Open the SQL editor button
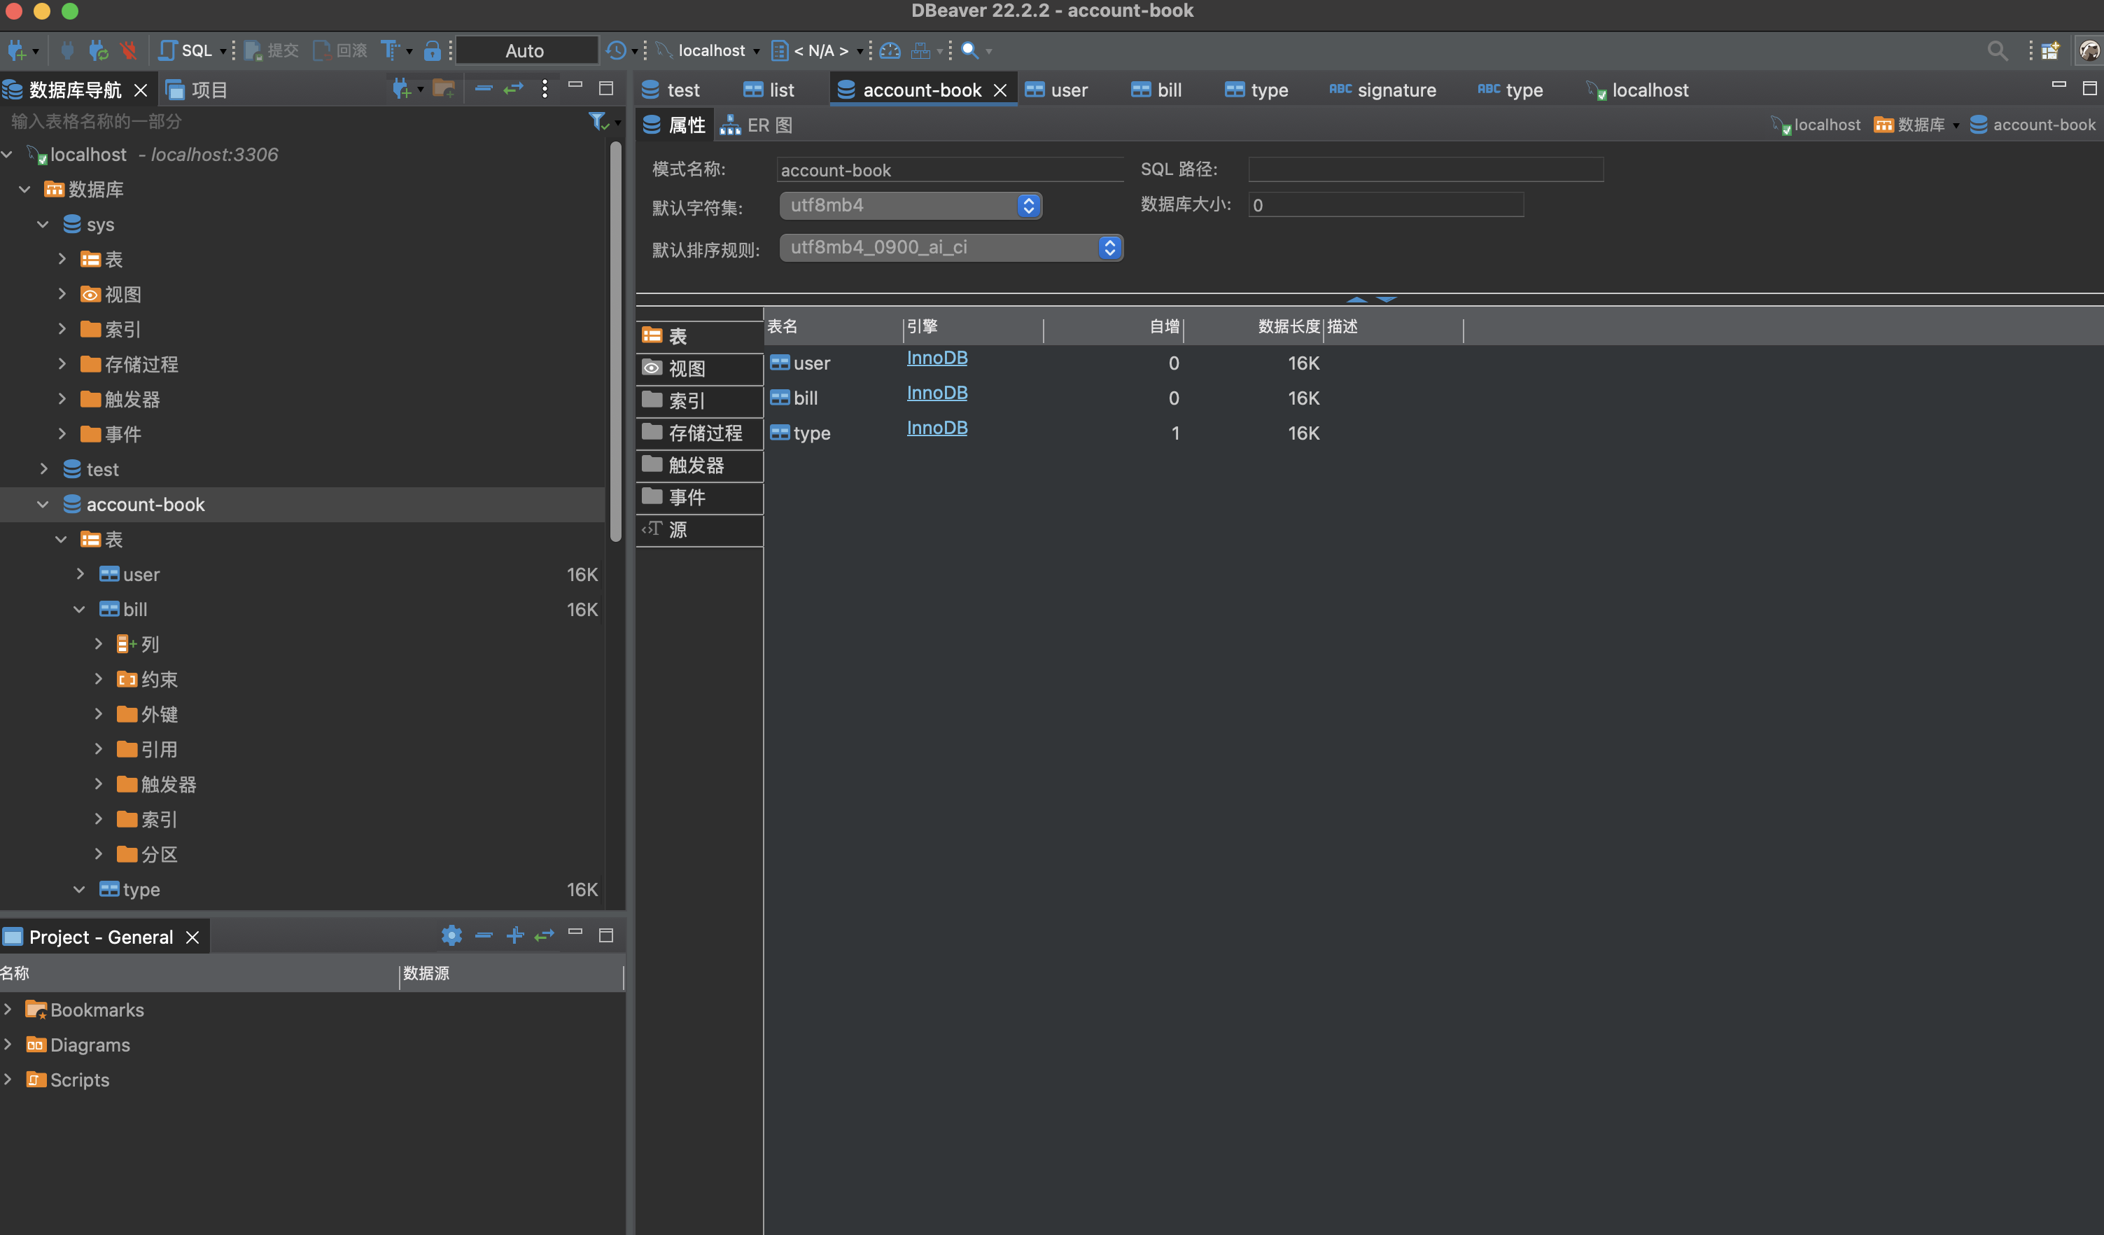The height and width of the screenshot is (1235, 2104). pyautogui.click(x=186, y=51)
